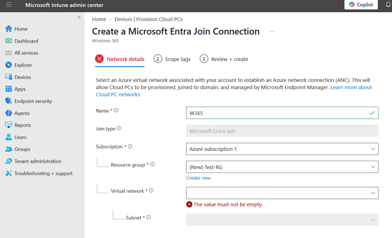Click the Devices monitor icon

9,77
